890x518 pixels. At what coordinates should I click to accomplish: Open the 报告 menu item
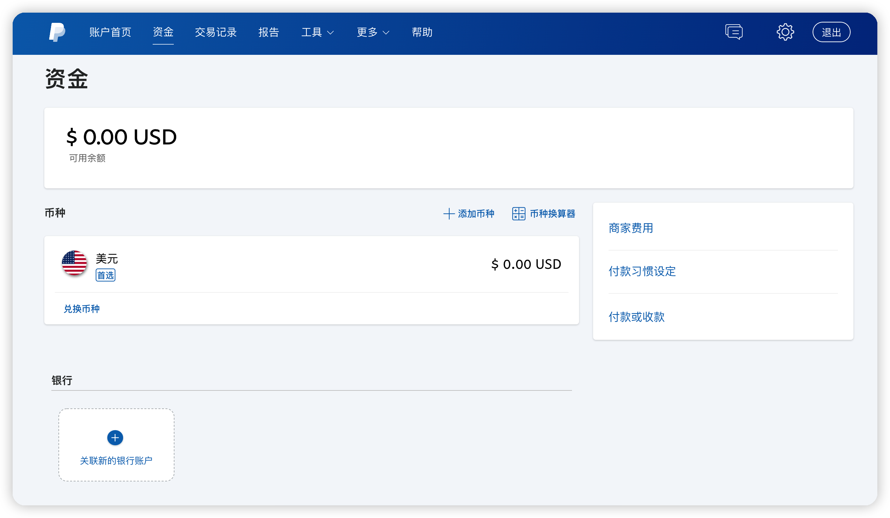tap(269, 32)
